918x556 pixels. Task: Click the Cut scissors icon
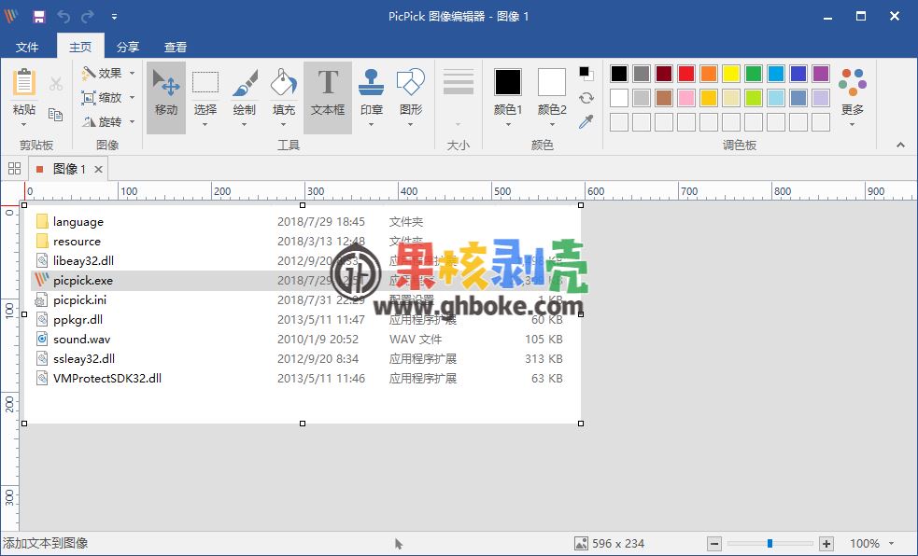pyautogui.click(x=56, y=84)
